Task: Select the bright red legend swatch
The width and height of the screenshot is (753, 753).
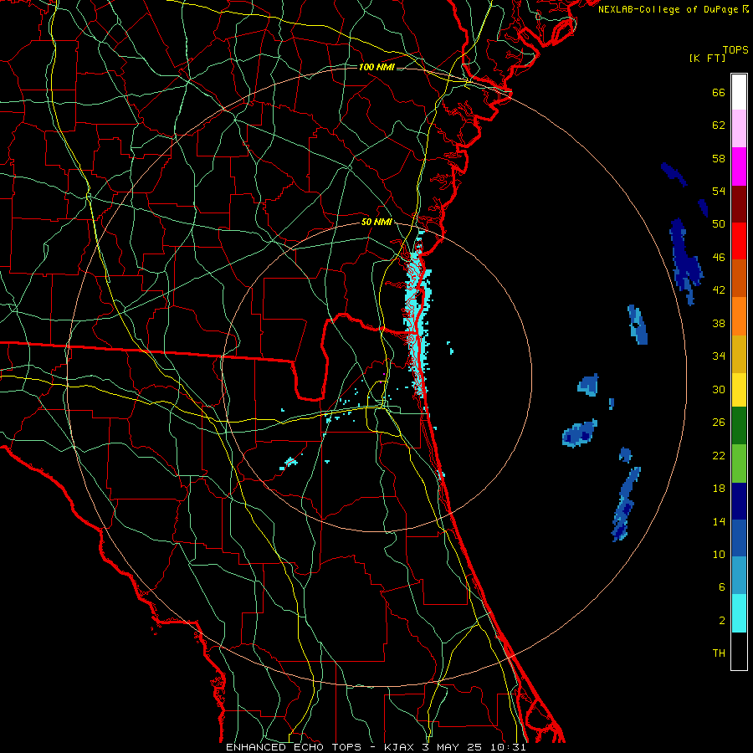Action: (739, 241)
